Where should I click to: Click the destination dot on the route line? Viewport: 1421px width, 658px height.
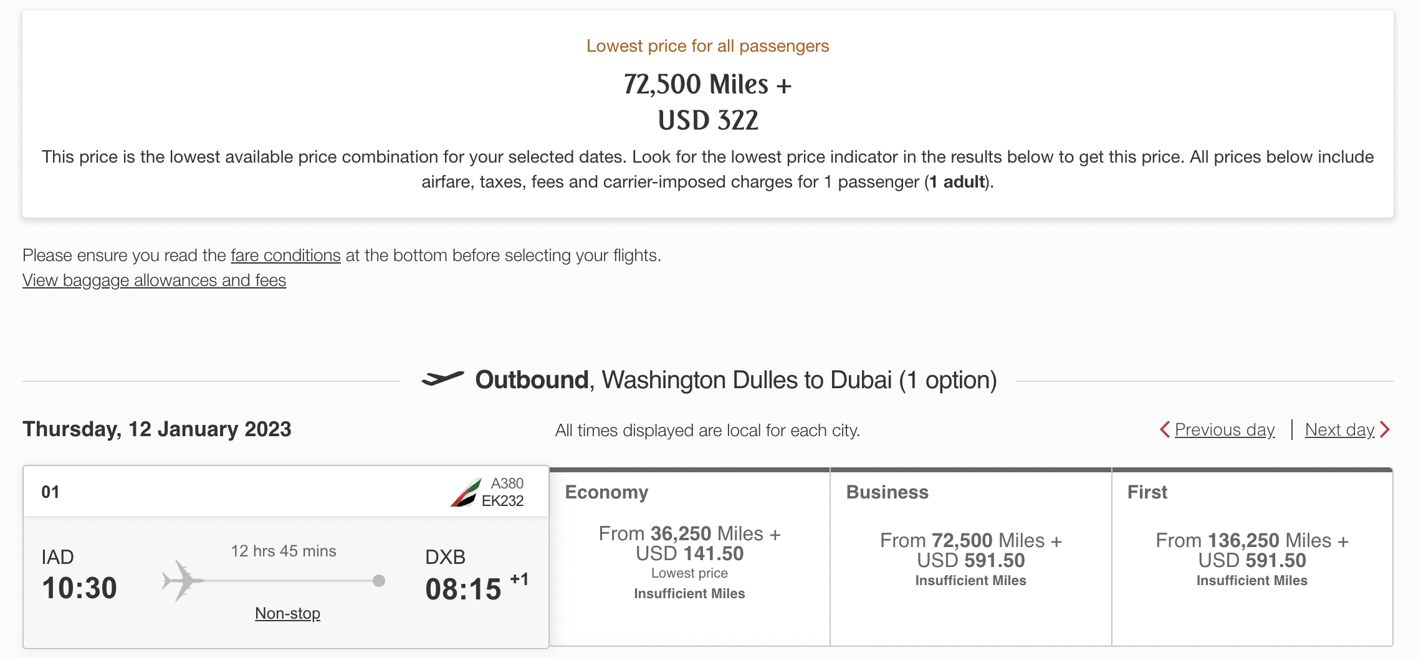click(378, 581)
